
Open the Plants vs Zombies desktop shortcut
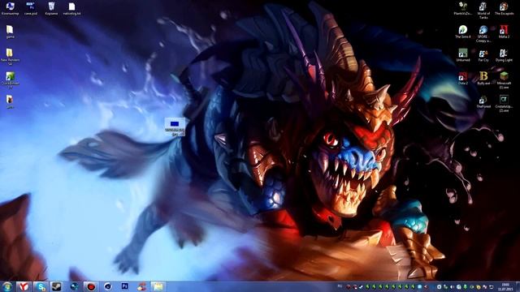pyautogui.click(x=463, y=9)
